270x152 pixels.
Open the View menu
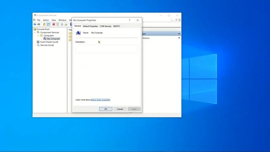(x=54, y=20)
